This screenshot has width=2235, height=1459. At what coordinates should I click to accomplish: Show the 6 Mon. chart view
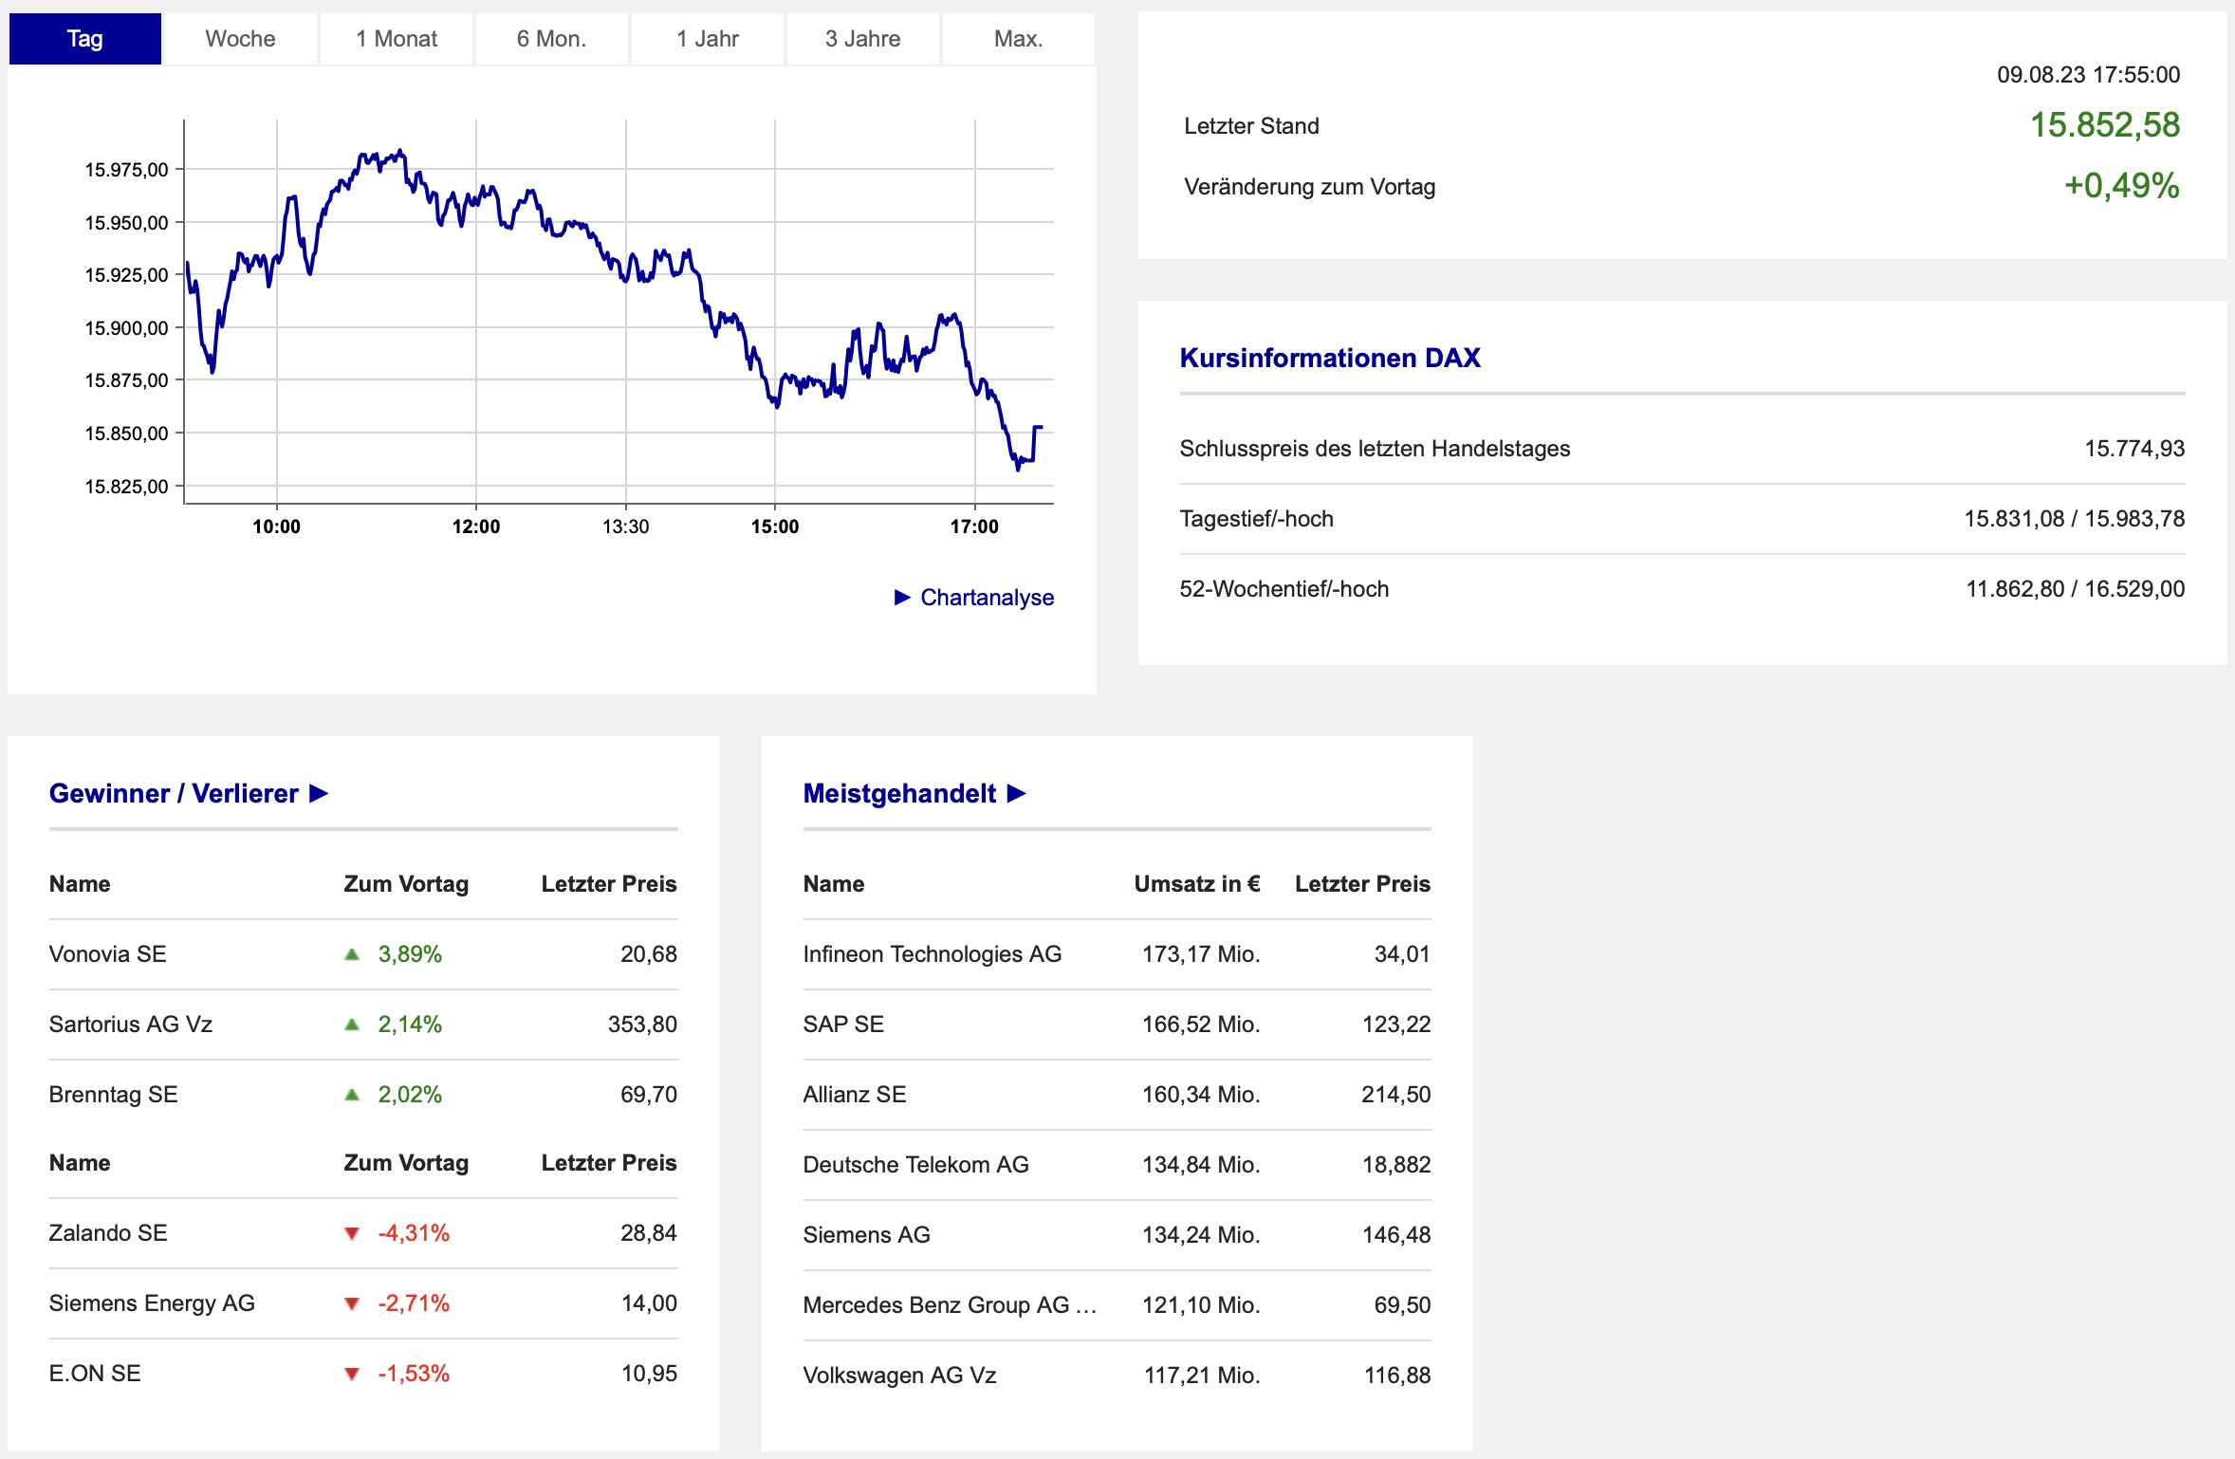551,39
